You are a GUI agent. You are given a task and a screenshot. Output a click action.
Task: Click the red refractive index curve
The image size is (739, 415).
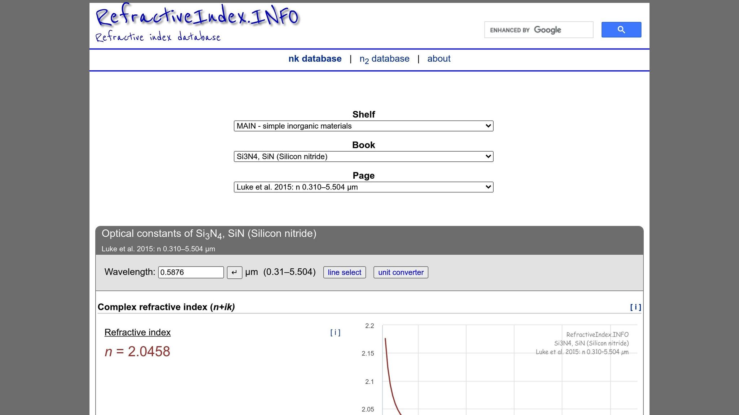[388, 367]
